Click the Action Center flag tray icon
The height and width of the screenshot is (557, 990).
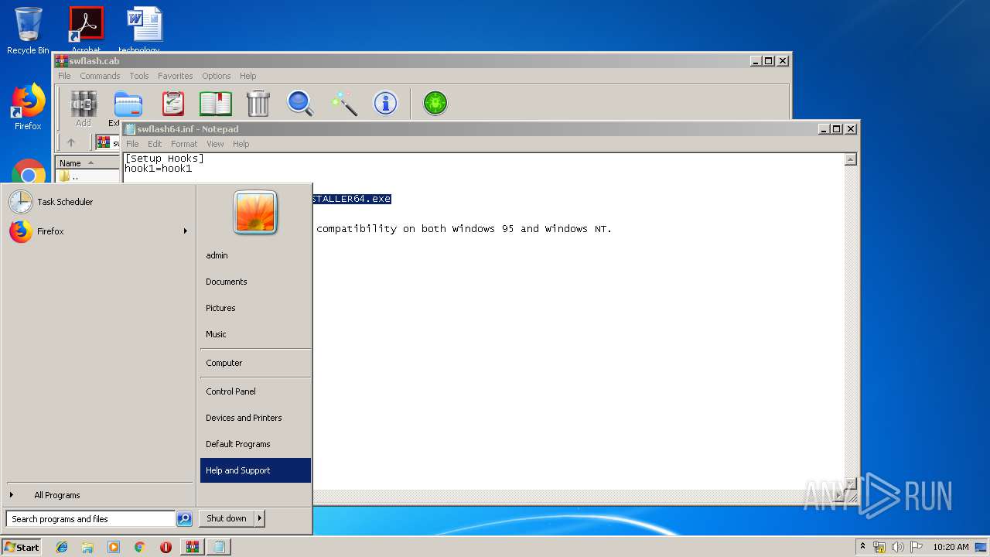point(917,547)
